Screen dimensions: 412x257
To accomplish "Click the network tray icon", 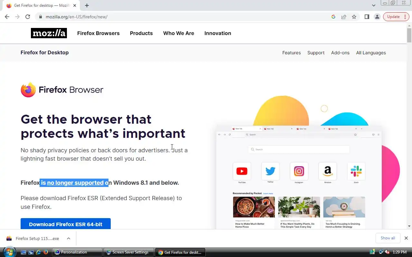I will 381,252.
